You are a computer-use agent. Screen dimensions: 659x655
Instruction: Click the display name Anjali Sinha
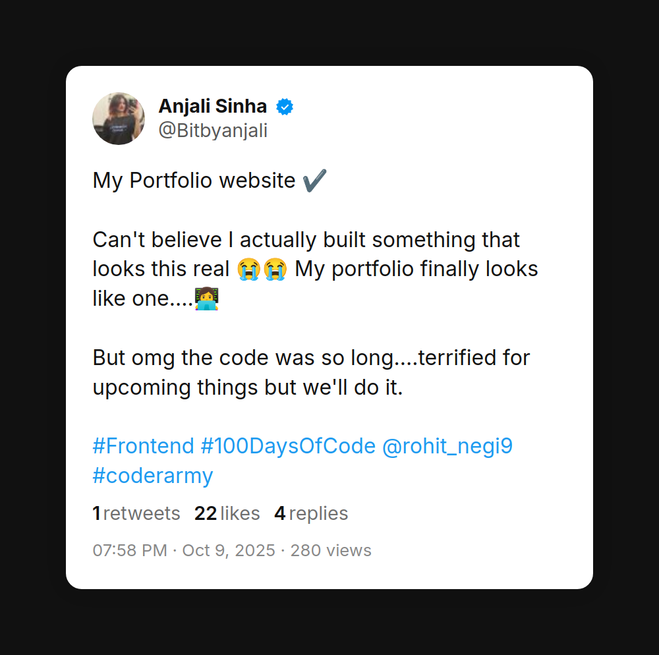pyautogui.click(x=212, y=106)
